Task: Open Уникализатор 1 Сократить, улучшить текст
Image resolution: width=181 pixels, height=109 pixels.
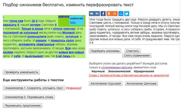Action: (x=34, y=88)
